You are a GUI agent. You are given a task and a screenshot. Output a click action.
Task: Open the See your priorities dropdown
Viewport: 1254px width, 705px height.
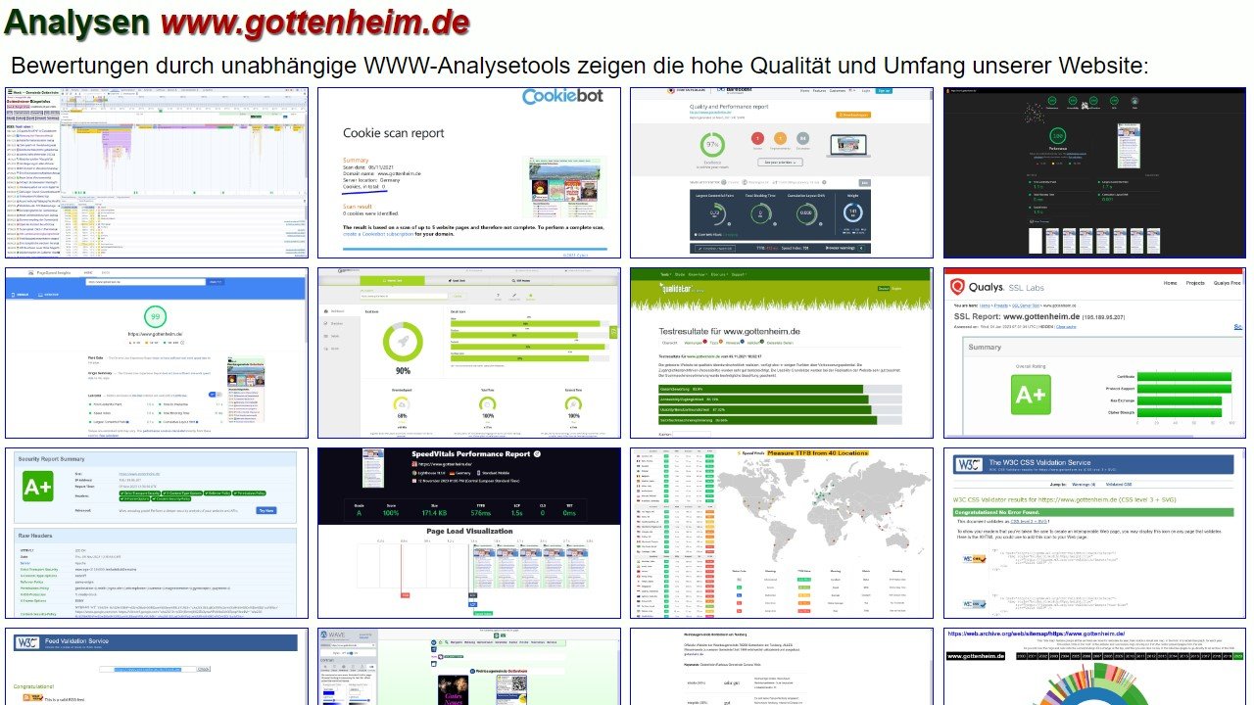click(781, 162)
